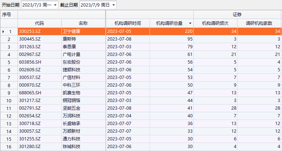Click the 机构调研时间 column header

(128, 23)
